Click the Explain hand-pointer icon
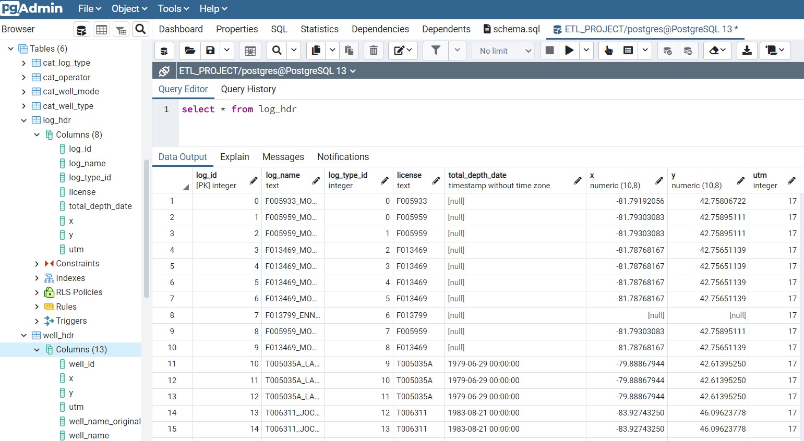The width and height of the screenshot is (804, 441). pyautogui.click(x=608, y=51)
